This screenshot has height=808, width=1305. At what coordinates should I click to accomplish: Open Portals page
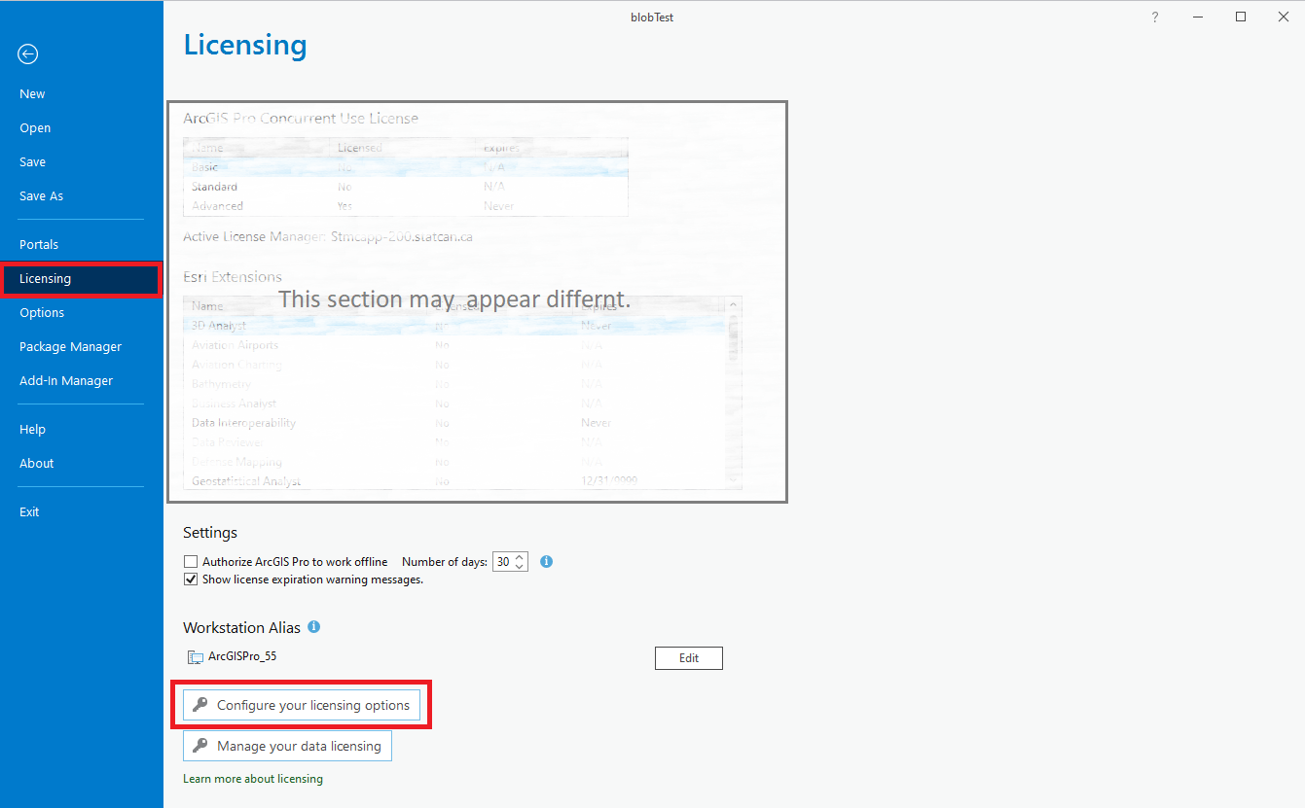[39, 245]
